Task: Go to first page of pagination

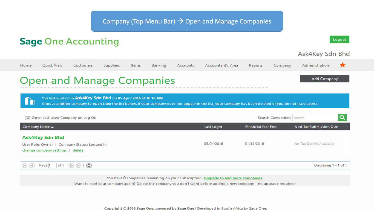Action: pyautogui.click(x=25, y=165)
